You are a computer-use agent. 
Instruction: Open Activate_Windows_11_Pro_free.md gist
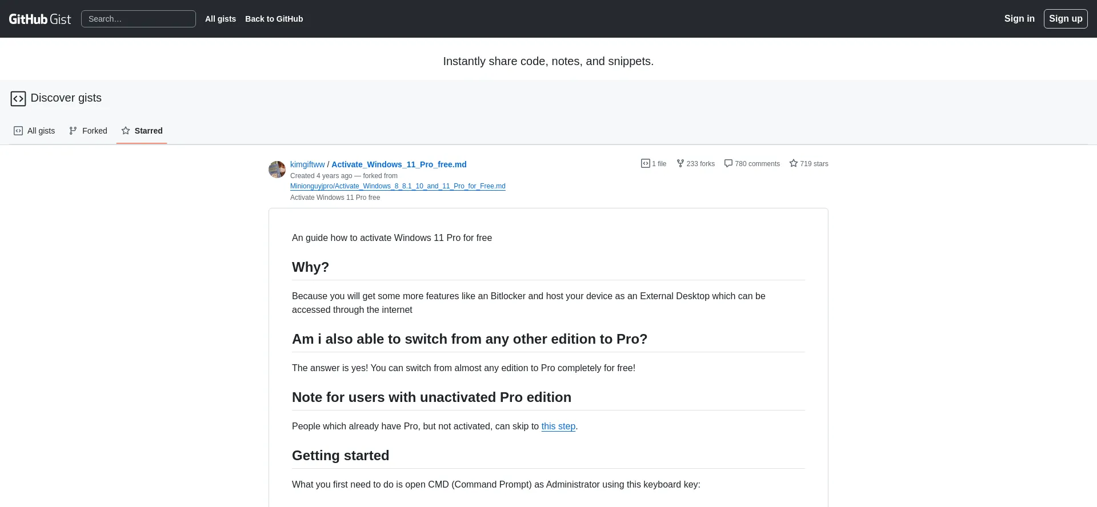coord(399,164)
